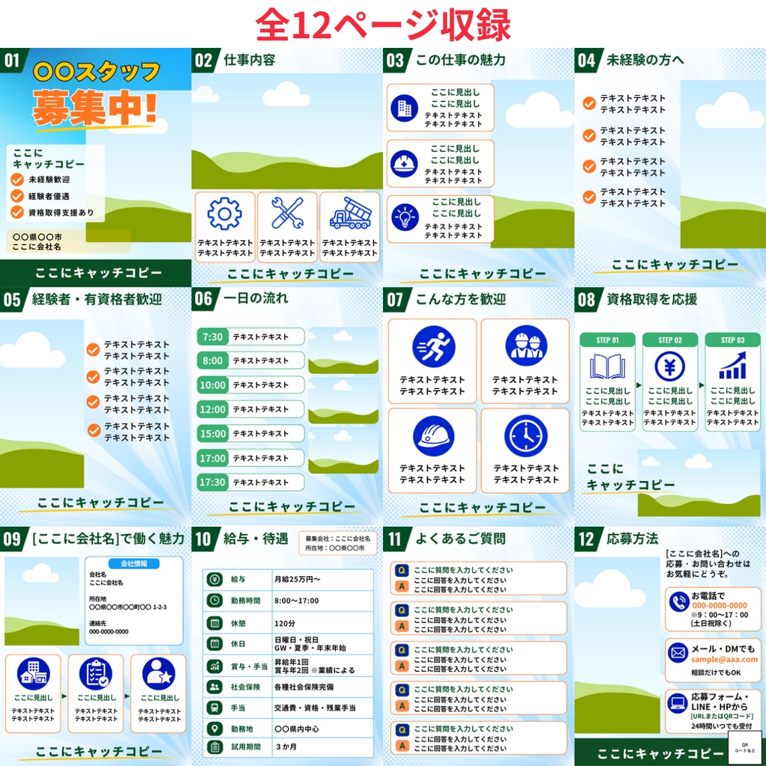This screenshot has width=766, height=766.
Task: Select the two workers icon on page 07
Action: click(526, 346)
